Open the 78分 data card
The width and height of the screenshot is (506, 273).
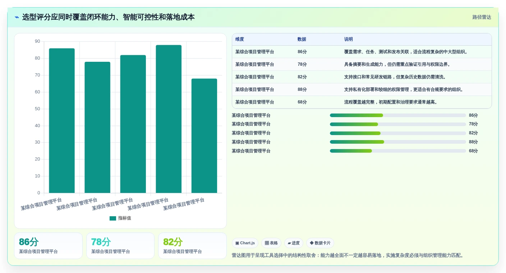coord(120,246)
